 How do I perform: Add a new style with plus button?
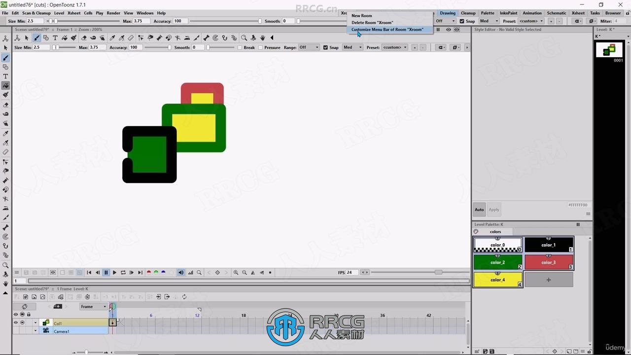[549, 280]
